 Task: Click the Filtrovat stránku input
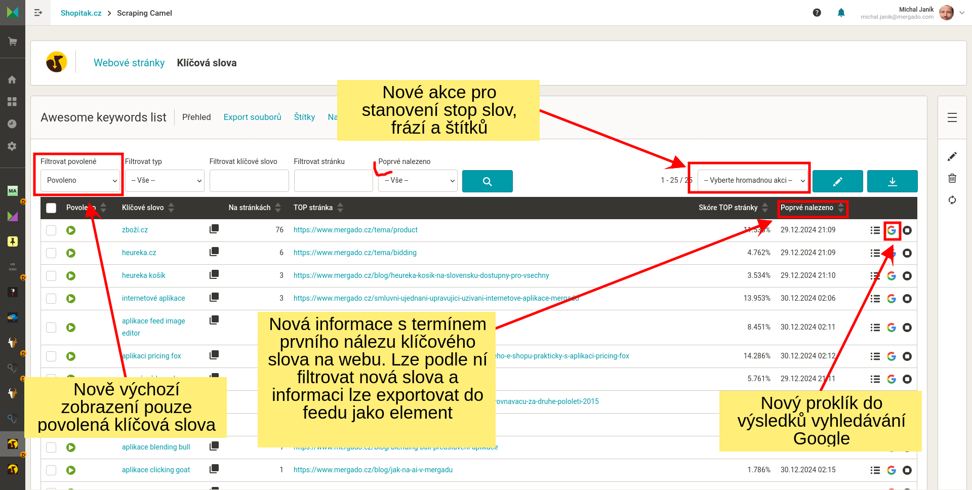(334, 181)
